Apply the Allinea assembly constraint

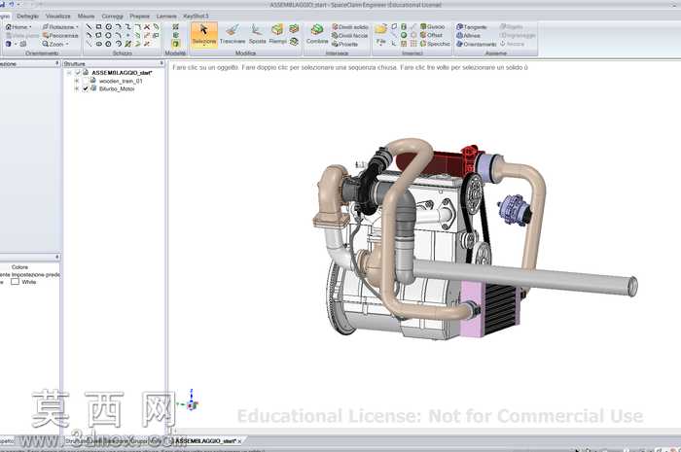[x=468, y=36]
